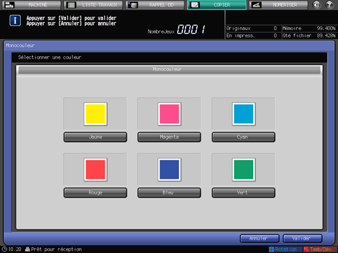
Task: Open the MACHINE tab
Action: point(31,5)
